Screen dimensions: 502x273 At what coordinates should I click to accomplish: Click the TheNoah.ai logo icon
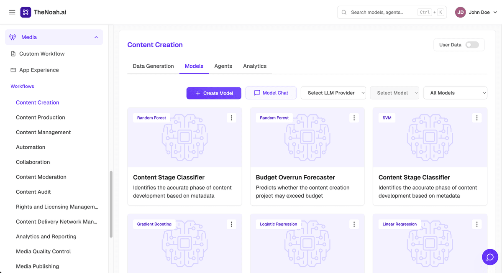coord(26,12)
